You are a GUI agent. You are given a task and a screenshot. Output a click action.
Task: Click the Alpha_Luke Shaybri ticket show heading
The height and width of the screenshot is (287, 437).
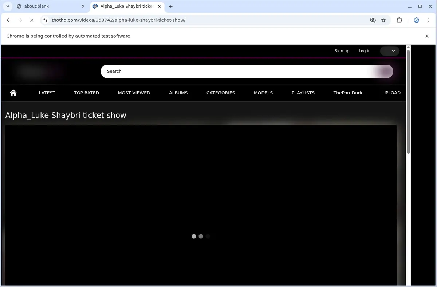tap(66, 116)
